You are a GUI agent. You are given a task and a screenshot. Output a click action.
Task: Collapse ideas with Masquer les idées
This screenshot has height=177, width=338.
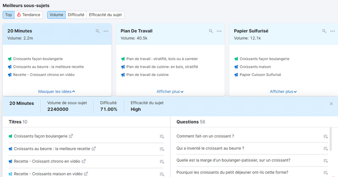pyautogui.click(x=57, y=92)
